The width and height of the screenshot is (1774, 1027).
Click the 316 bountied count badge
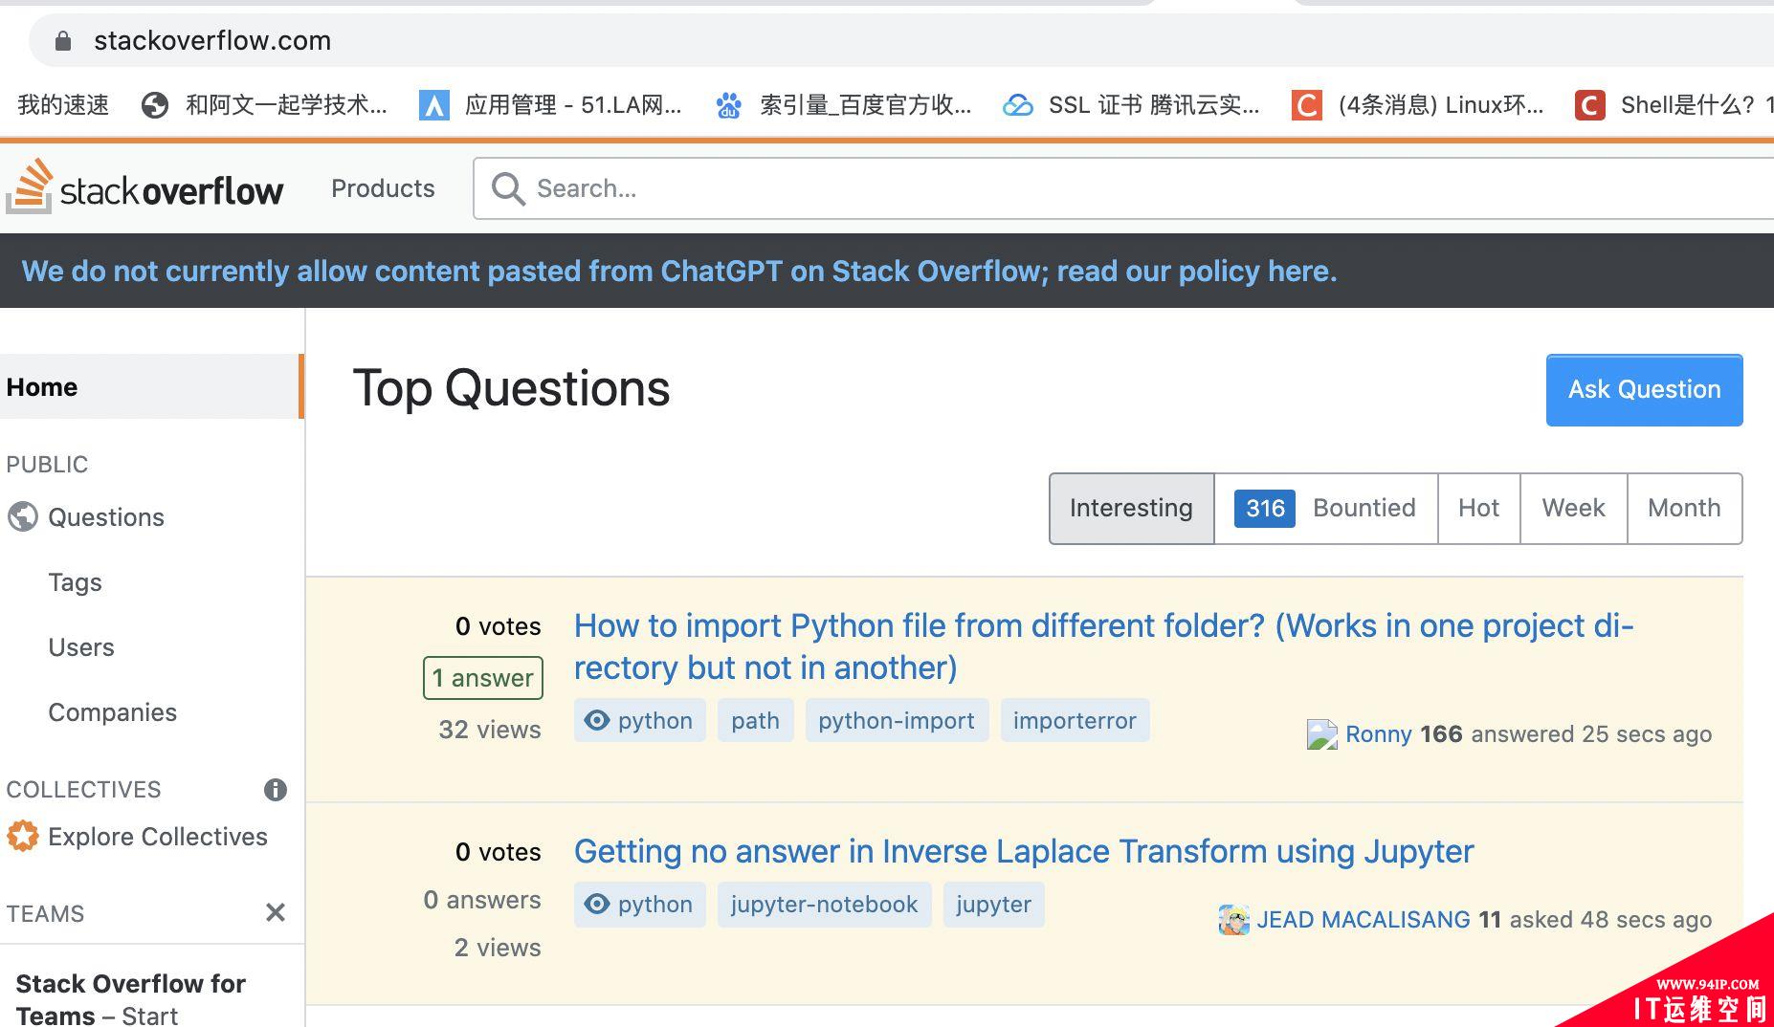[1265, 509]
